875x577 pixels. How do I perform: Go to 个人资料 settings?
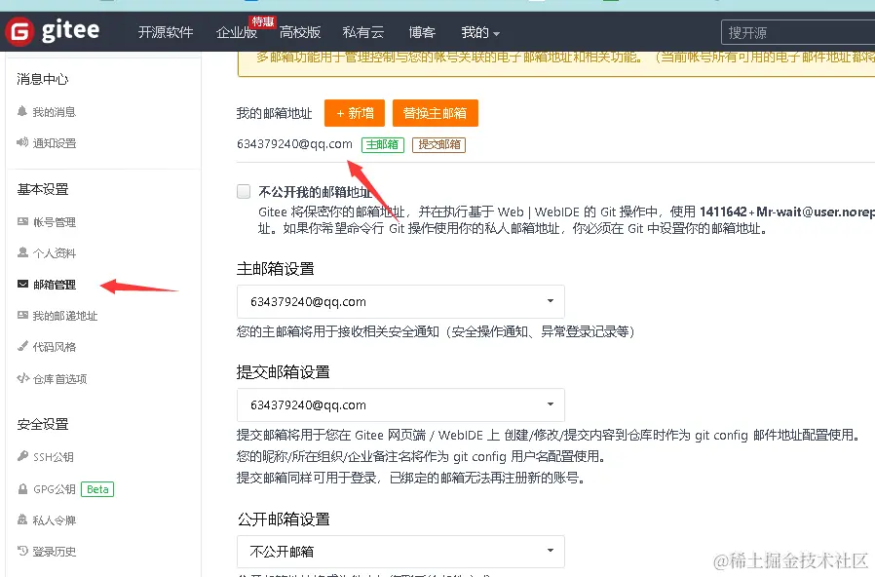[x=55, y=253]
